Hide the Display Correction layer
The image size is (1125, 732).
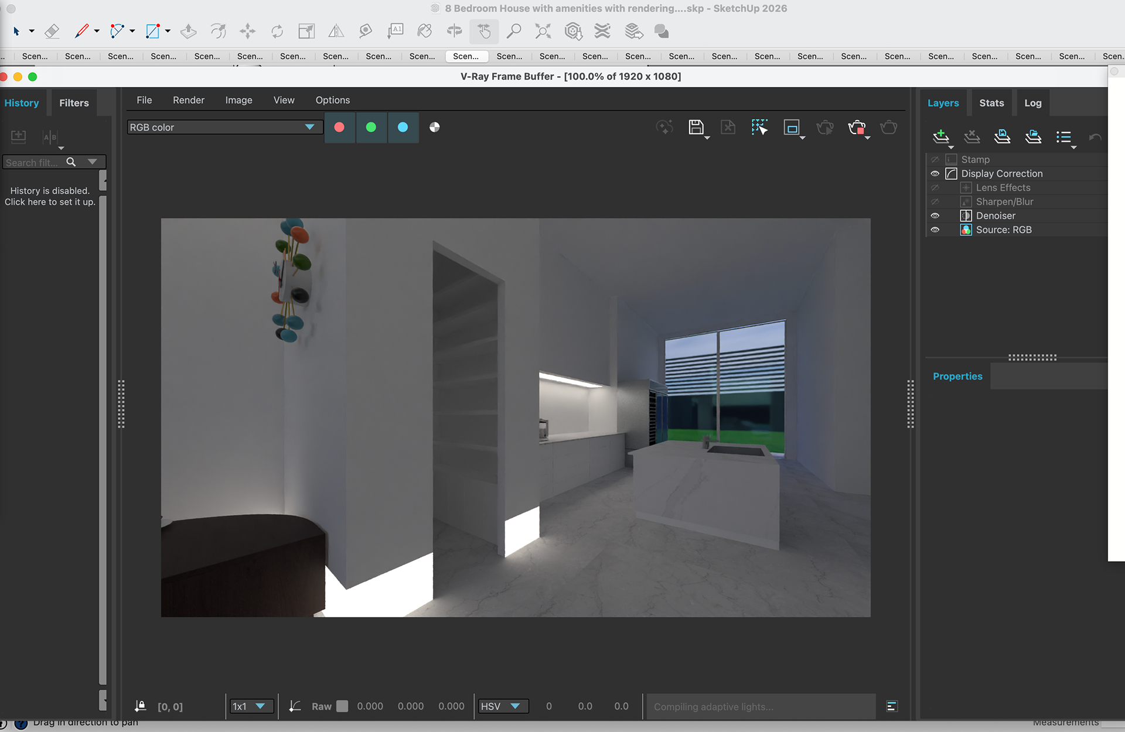[935, 173]
